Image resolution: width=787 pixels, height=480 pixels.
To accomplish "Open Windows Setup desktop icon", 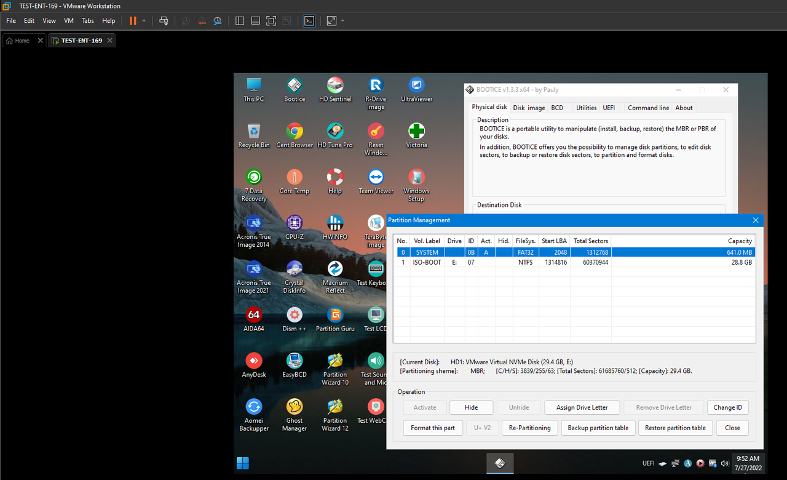I will (416, 186).
